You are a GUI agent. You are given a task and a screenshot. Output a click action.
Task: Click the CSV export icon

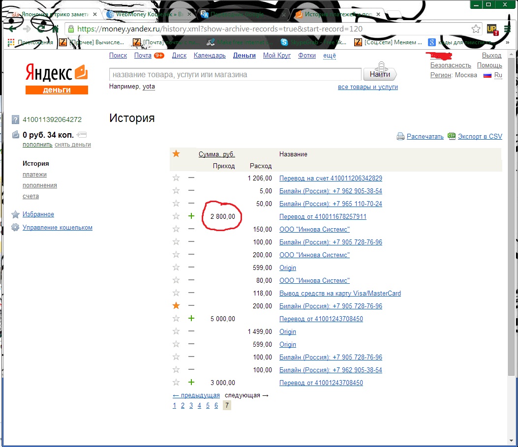[x=452, y=136]
